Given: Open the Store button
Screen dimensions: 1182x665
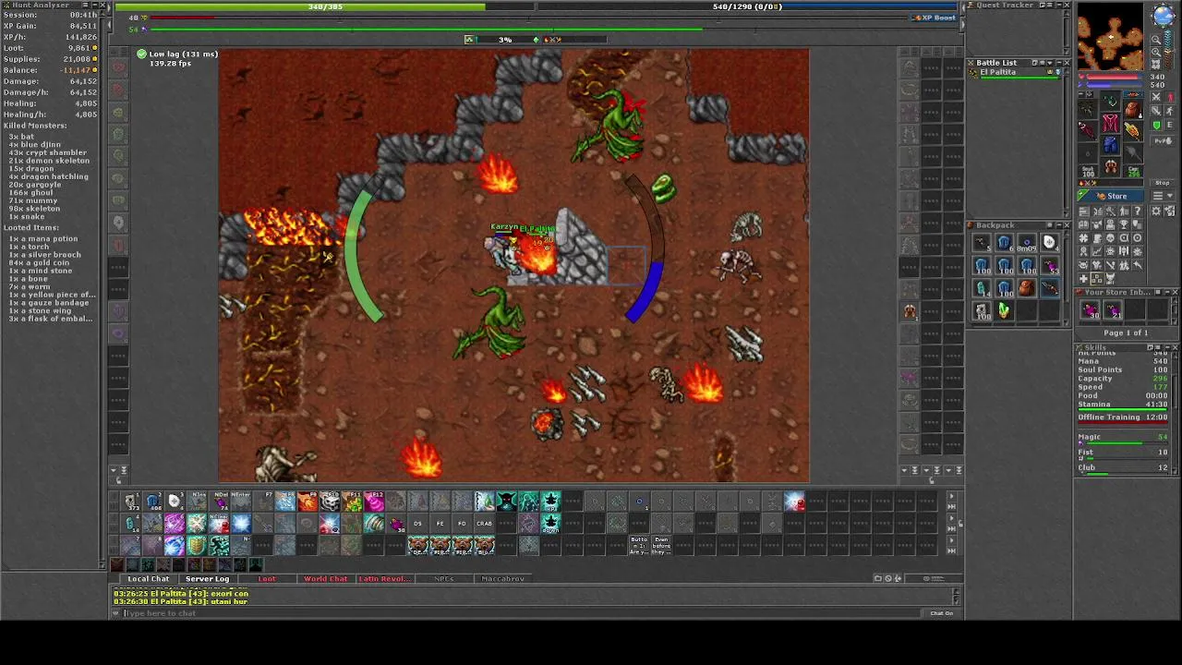Looking at the screenshot, I should (x=1111, y=196).
